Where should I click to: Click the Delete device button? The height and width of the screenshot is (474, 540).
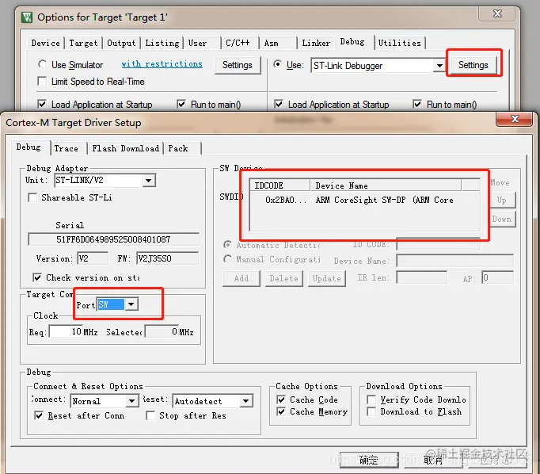pos(283,278)
